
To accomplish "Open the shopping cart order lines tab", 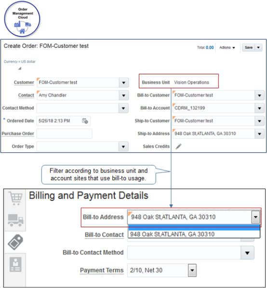I will pos(16,198).
